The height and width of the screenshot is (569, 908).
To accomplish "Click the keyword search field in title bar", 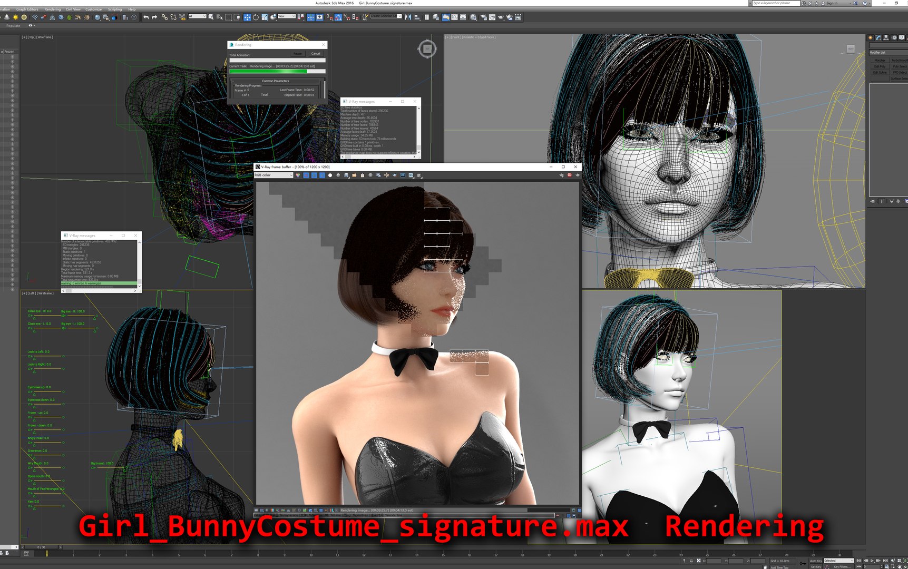I will (x=775, y=3).
